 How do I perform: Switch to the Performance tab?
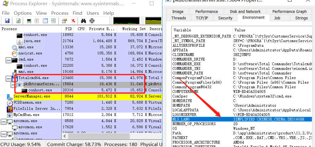pyautogui.click(x=207, y=11)
